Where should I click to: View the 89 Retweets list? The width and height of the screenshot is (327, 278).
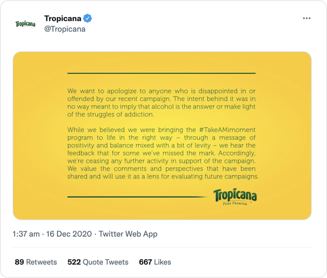[x=36, y=262]
